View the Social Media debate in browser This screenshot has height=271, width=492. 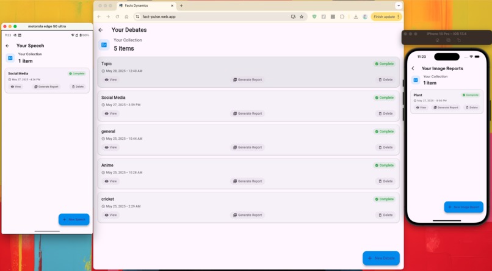110,114
